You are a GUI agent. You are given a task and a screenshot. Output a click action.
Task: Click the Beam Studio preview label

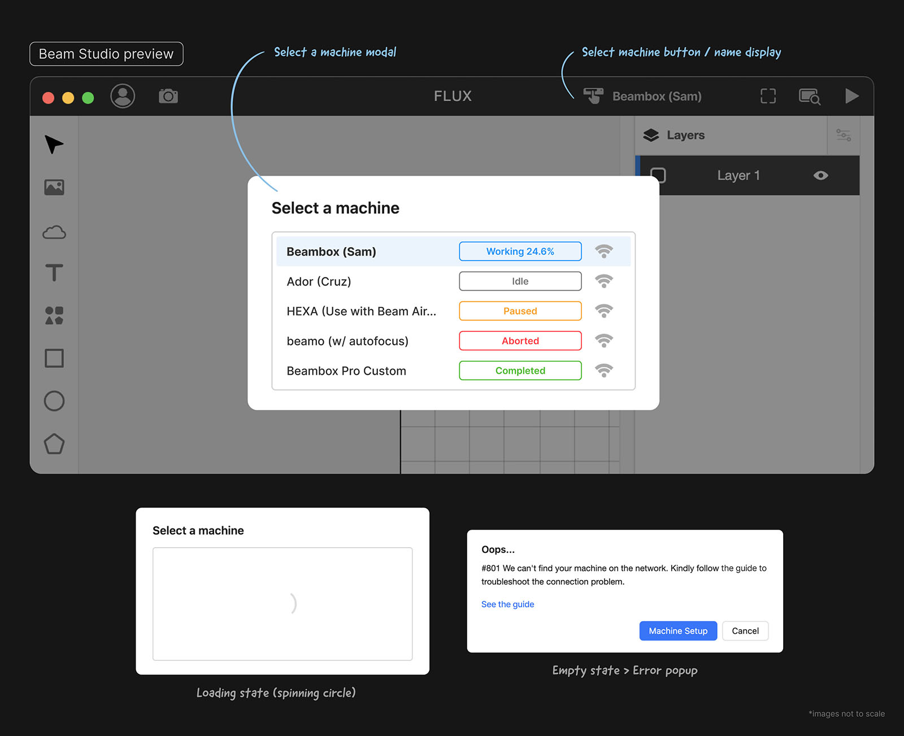click(106, 54)
